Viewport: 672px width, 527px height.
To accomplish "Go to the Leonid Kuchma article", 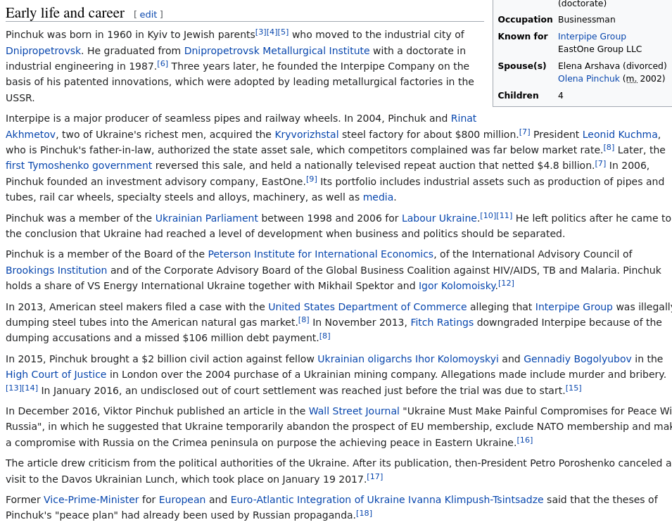I will (620, 134).
